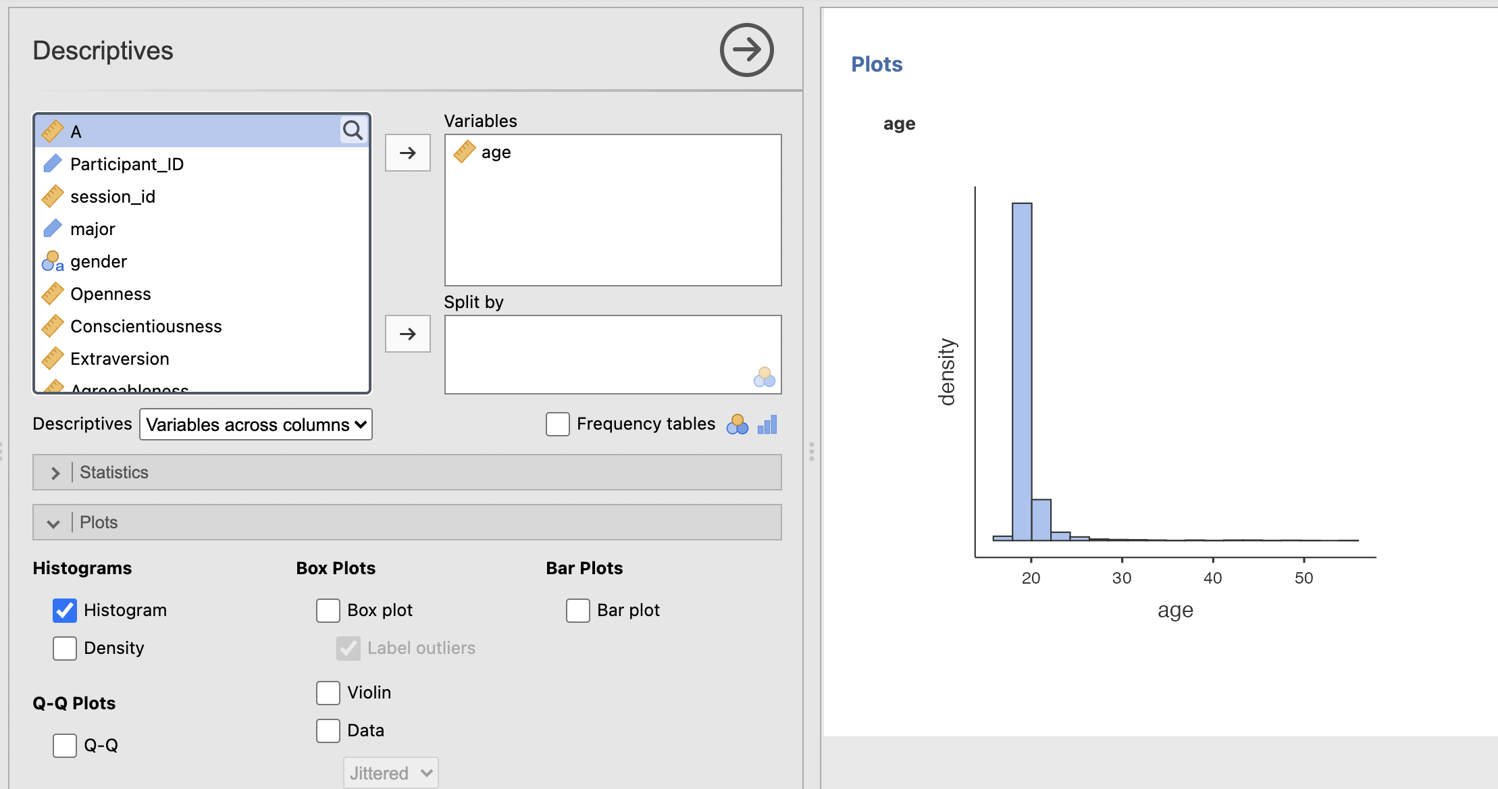The width and height of the screenshot is (1498, 789).
Task: Select the Participant_ID variable
Action: [202, 164]
